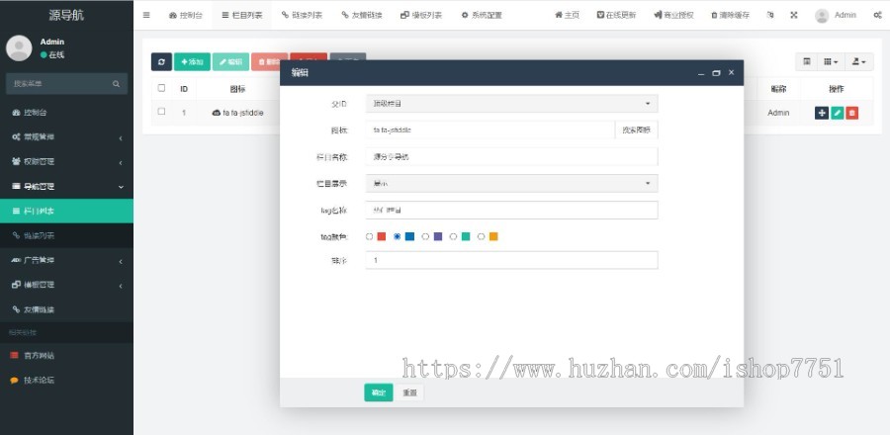Click the green pencil edit icon in row 1

(x=838, y=113)
